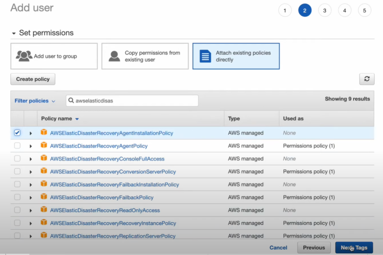
Task: Sort by Policy name column header
Action: 60,118
